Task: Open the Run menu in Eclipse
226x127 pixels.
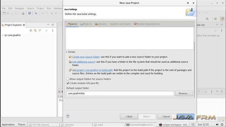Action: click(x=49, y=8)
